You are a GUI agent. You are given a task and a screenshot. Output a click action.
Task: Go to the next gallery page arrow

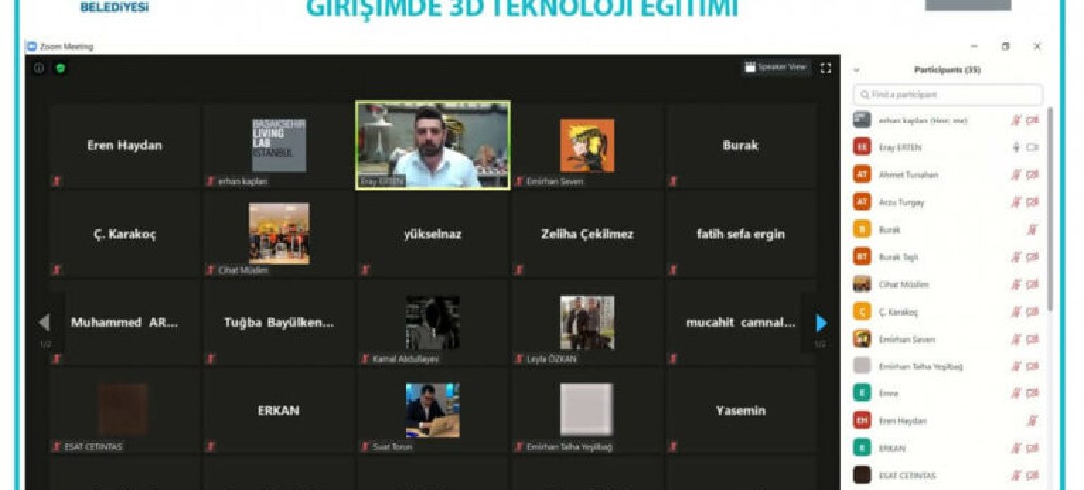coord(821,323)
